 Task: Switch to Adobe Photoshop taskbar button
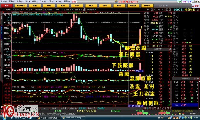point(73,118)
